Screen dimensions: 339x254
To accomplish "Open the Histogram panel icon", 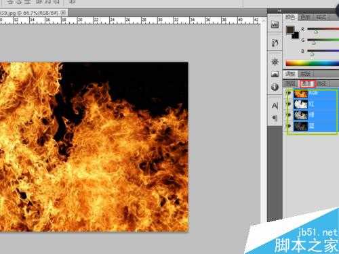I will [x=275, y=74].
